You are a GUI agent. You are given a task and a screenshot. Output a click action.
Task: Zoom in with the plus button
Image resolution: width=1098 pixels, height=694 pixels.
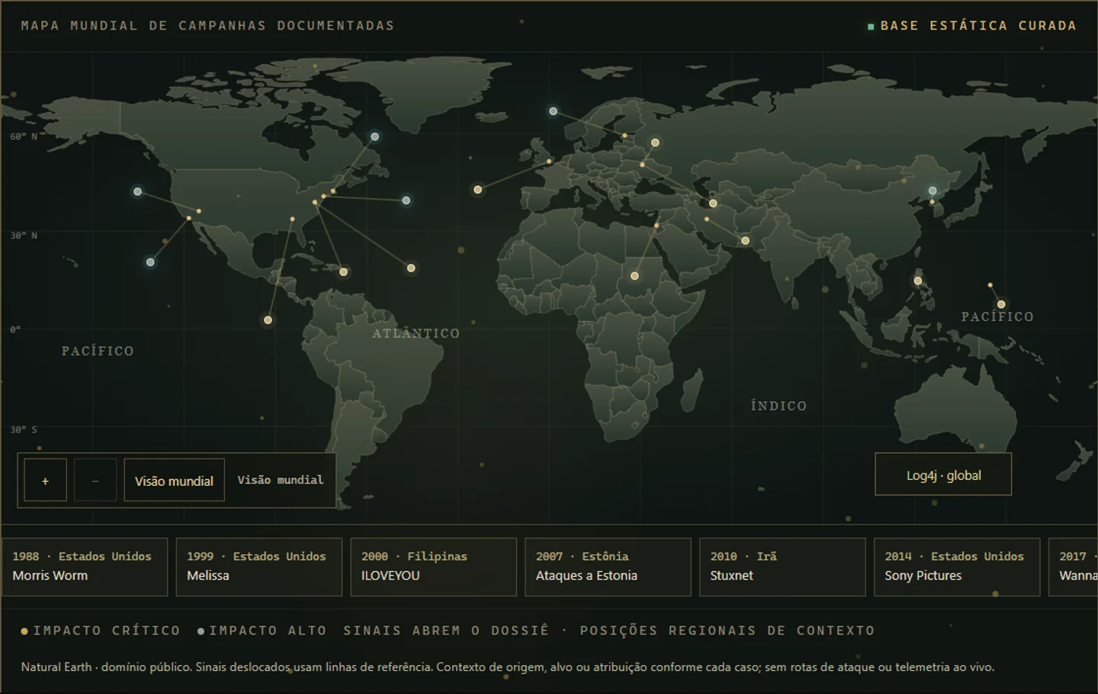point(45,480)
